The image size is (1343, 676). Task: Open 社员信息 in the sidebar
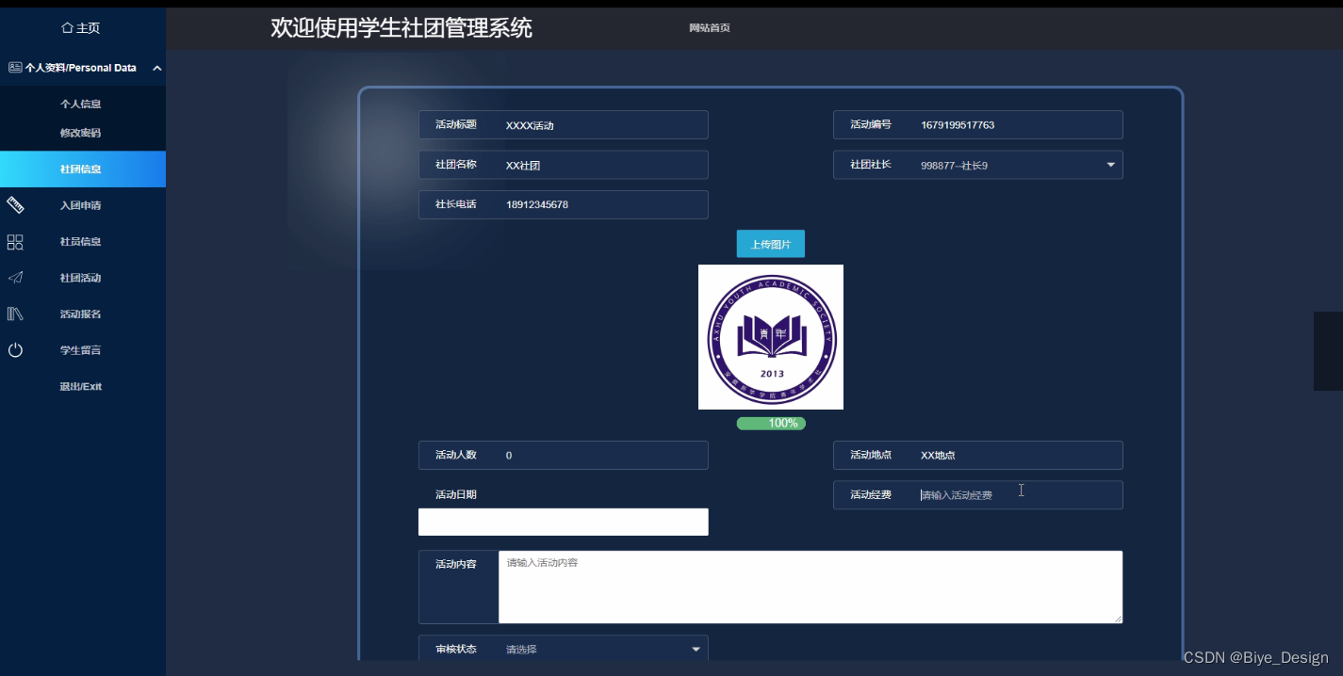83,242
